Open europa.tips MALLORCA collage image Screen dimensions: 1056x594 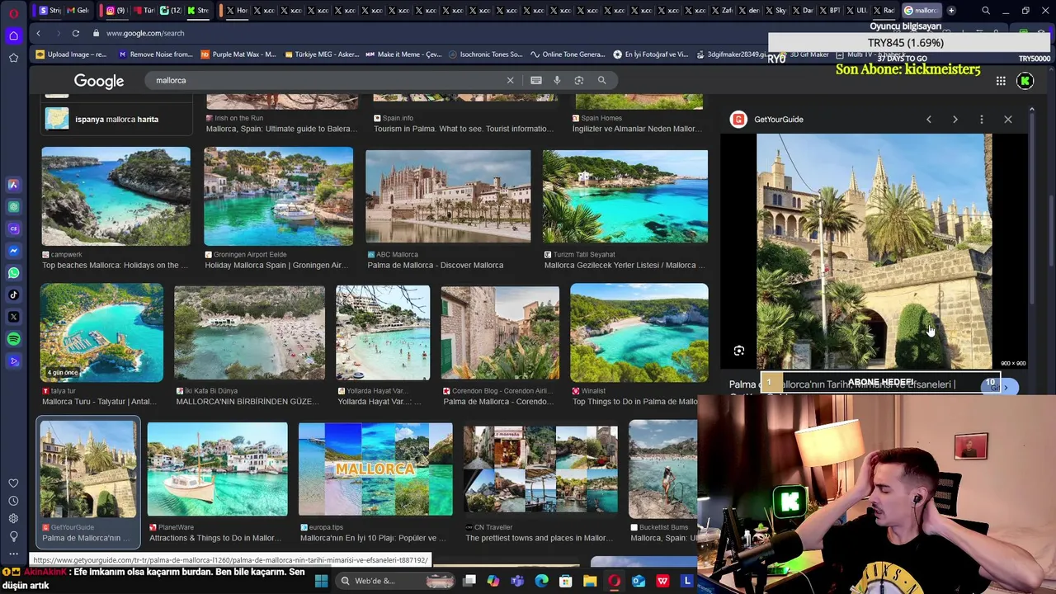[375, 469]
